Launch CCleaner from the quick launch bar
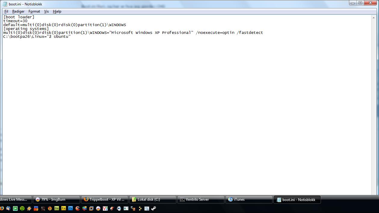The height and width of the screenshot is (213, 379). (x=78, y=208)
